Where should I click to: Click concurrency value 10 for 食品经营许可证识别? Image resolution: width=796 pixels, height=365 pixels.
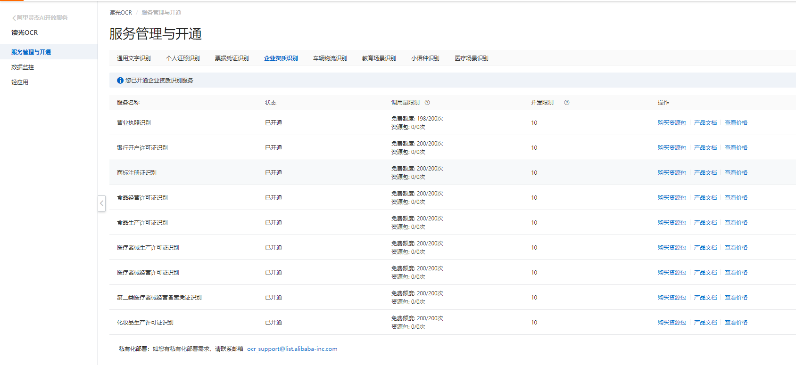pyautogui.click(x=534, y=198)
